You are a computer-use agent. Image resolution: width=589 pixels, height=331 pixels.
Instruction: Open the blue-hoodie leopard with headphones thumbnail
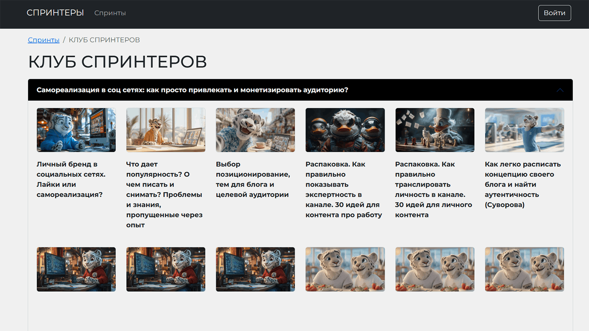[76, 130]
